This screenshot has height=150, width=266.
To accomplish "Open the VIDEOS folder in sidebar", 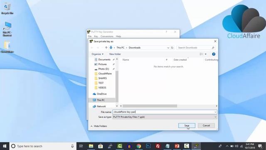I will [102, 87].
